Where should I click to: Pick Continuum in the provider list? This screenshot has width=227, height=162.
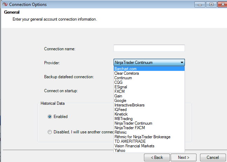(x=149, y=78)
